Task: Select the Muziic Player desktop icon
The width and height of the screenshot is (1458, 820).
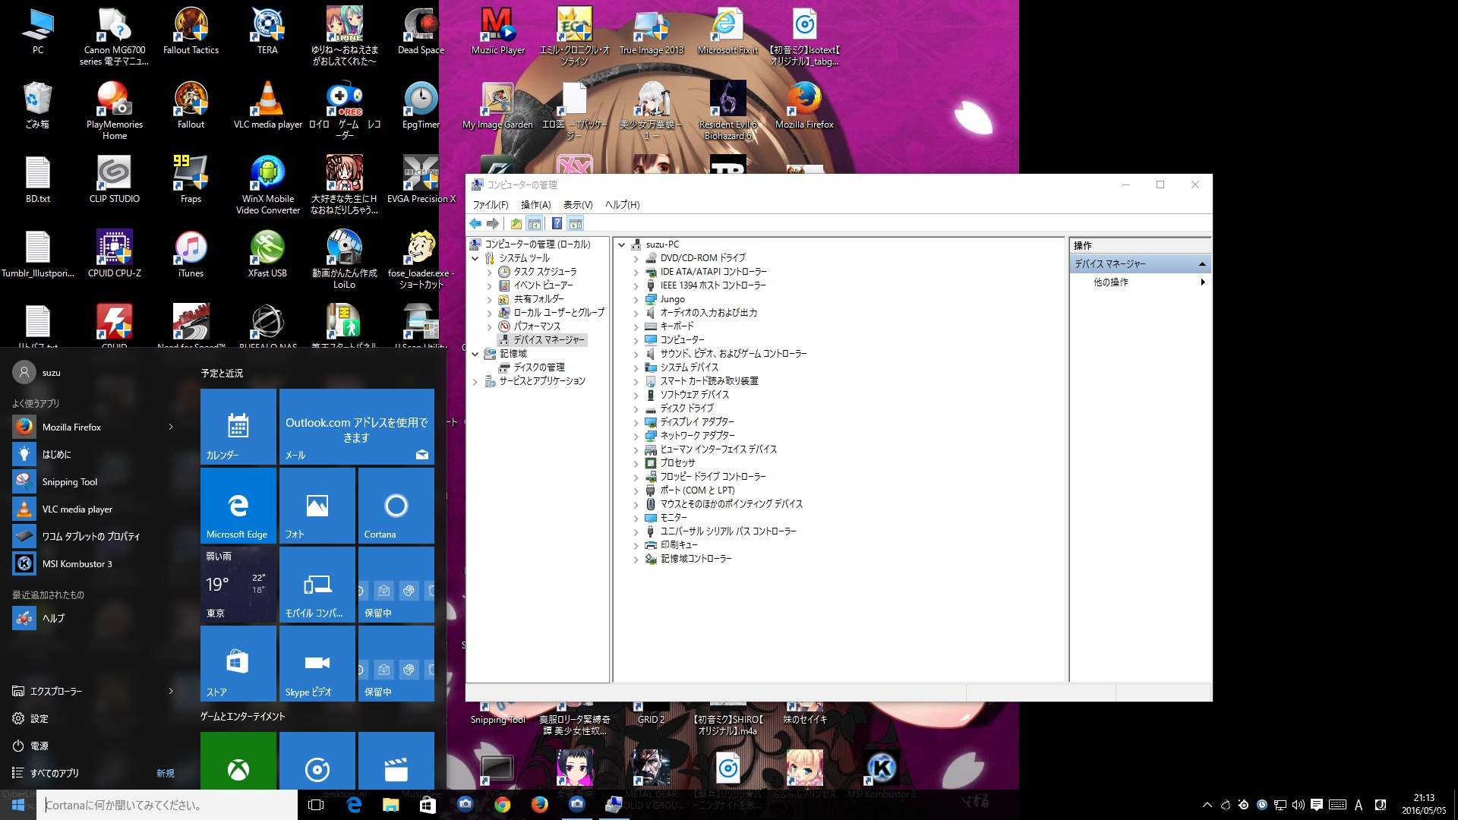Action: 497,31
